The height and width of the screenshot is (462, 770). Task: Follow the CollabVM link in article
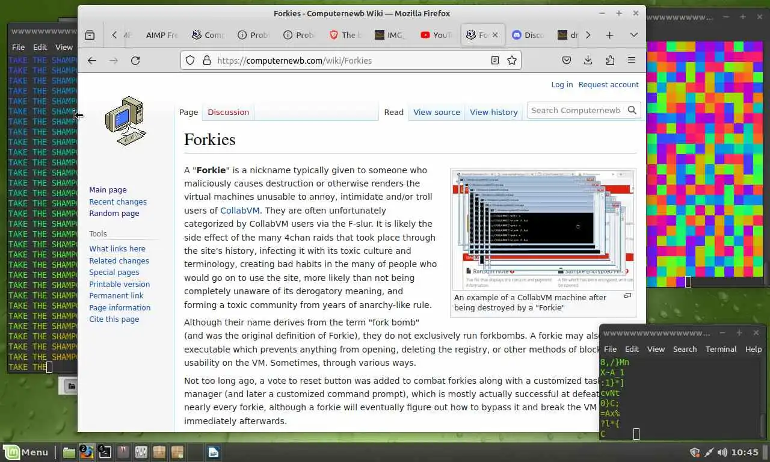(240, 210)
